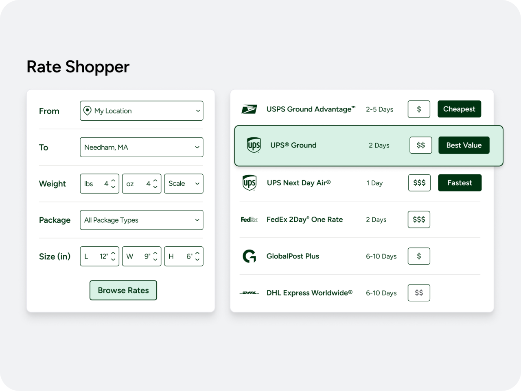This screenshot has height=391, width=521.
Task: Click the Rate Shopper heading
Action: pos(78,67)
